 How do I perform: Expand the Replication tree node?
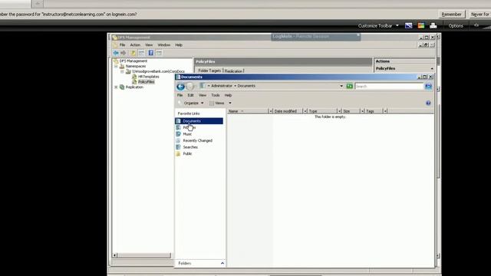tap(116, 87)
